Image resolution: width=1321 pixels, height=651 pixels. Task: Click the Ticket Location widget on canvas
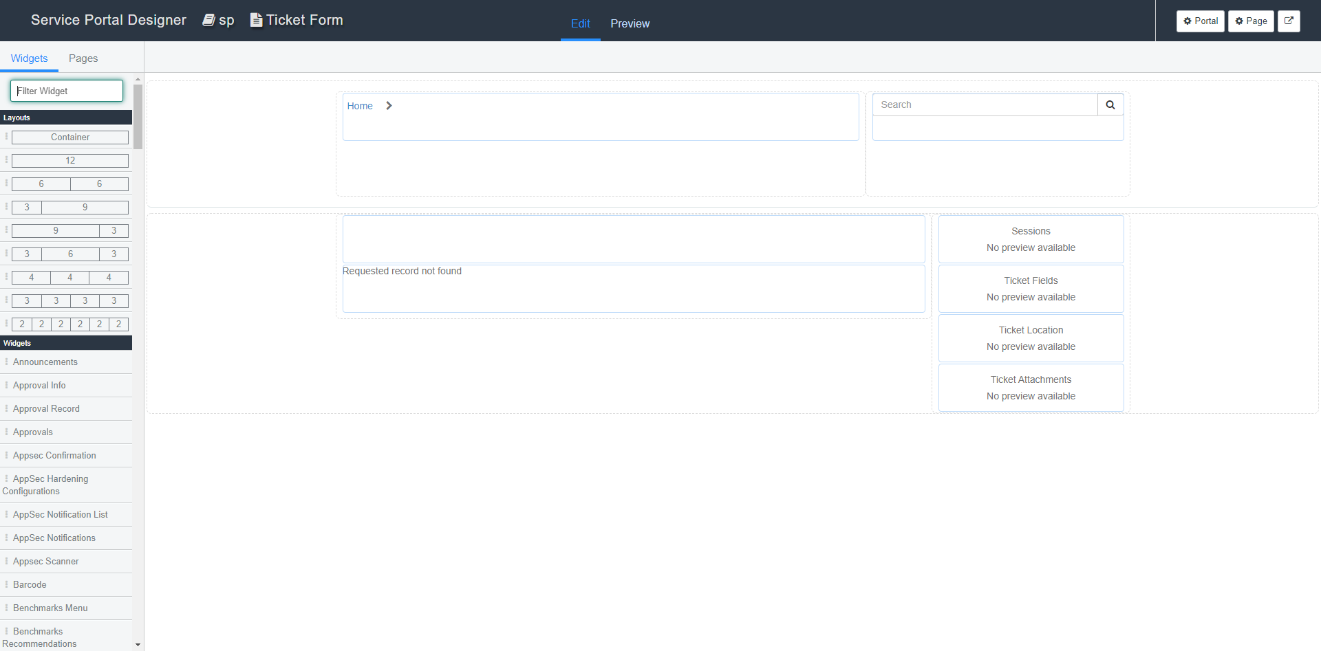click(1031, 338)
